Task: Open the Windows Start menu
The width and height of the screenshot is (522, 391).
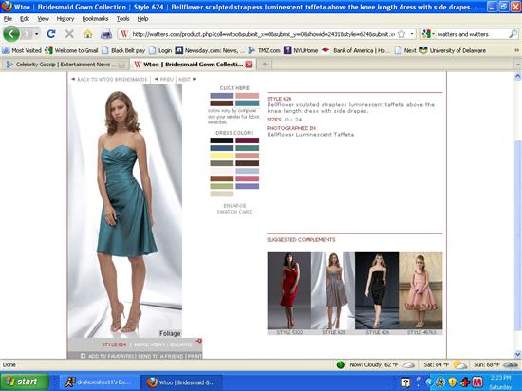Action: tap(25, 382)
